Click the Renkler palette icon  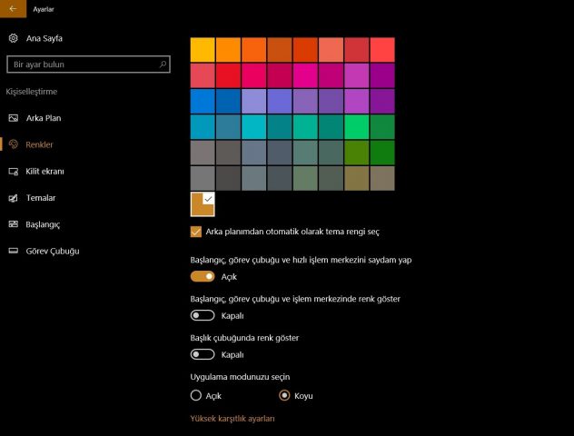pyautogui.click(x=14, y=144)
